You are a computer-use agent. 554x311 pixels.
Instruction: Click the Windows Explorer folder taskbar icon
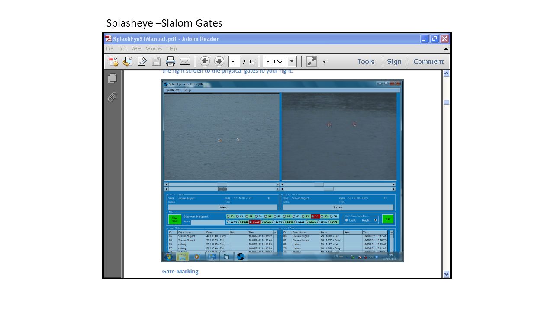pos(182,257)
